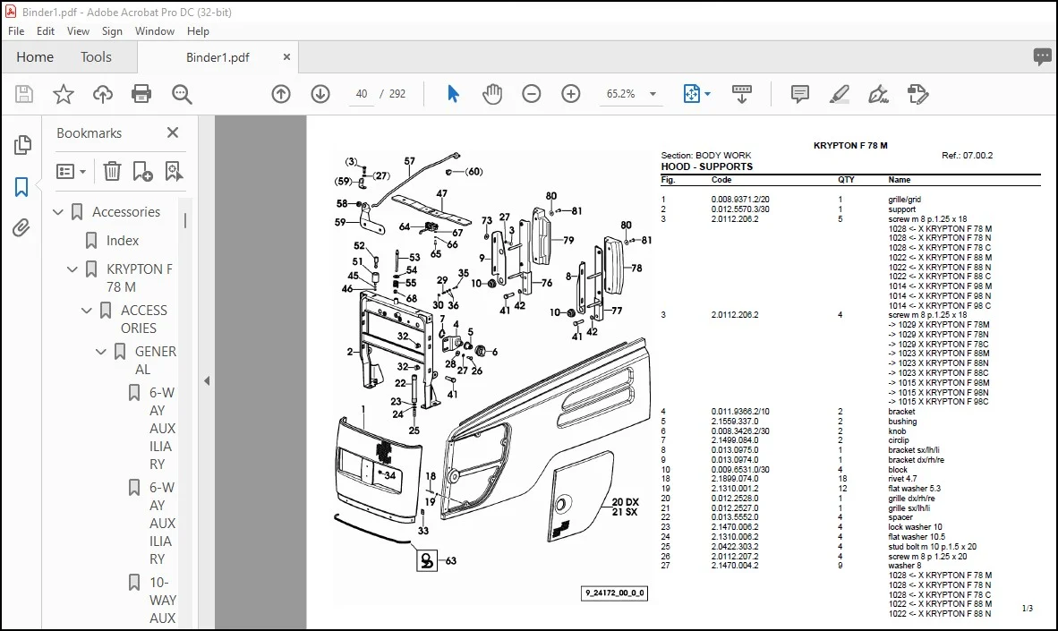The image size is (1058, 631).
Task: Collapse the GENERAL bookmark
Action: (100, 352)
